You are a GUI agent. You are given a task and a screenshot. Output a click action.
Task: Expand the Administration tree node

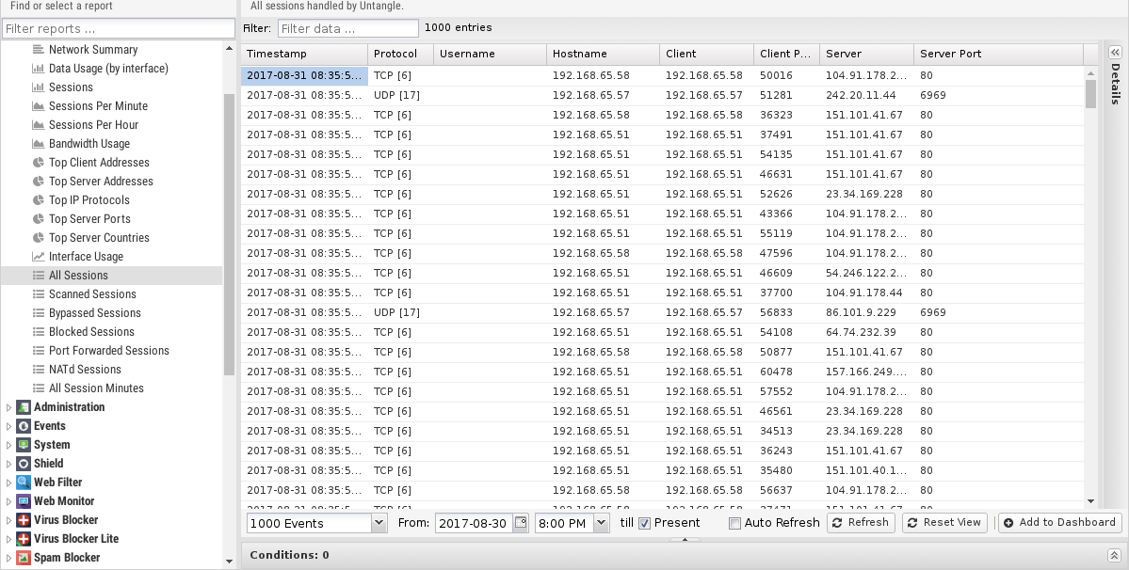[9, 407]
